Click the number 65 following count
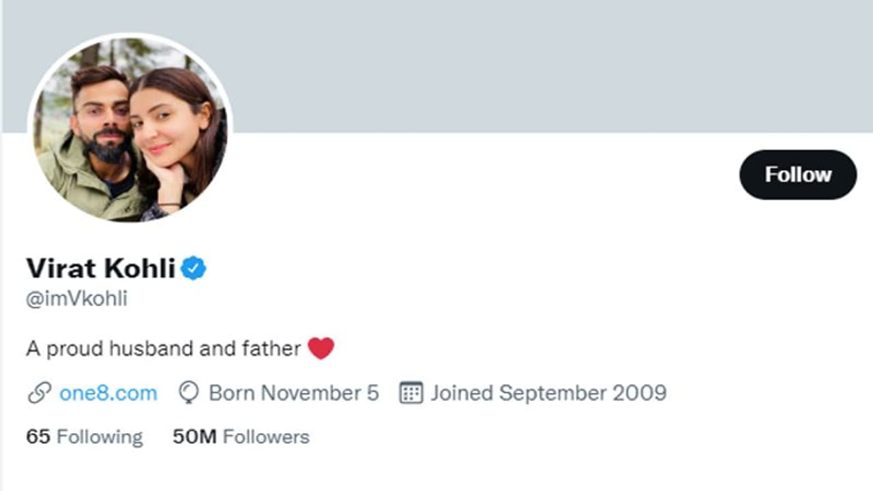 (38, 436)
